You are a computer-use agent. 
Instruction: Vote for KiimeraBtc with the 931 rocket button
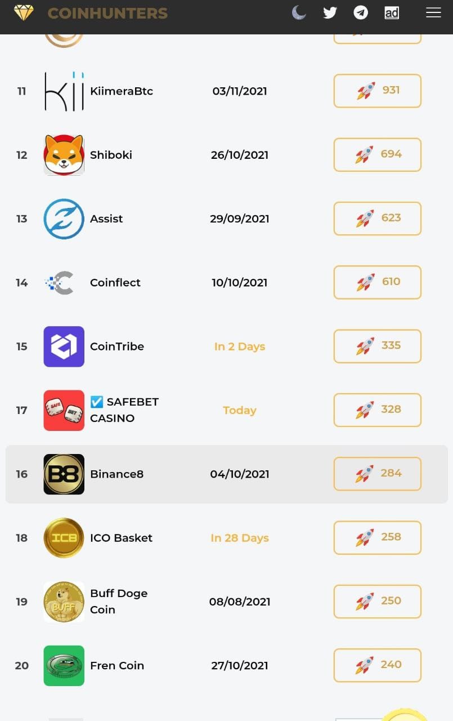tap(378, 91)
